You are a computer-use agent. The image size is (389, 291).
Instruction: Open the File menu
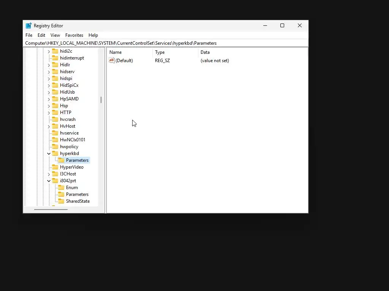point(29,35)
